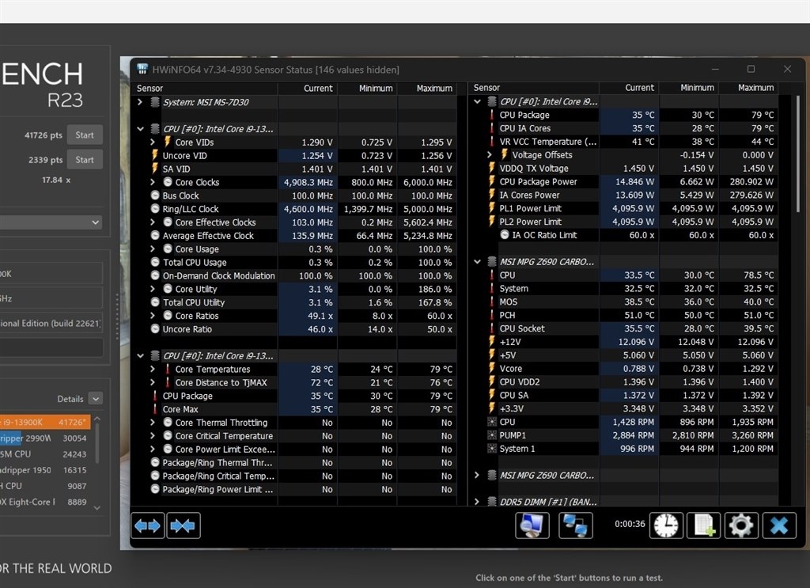
Task: Close sensors with the blue X icon
Action: point(779,525)
